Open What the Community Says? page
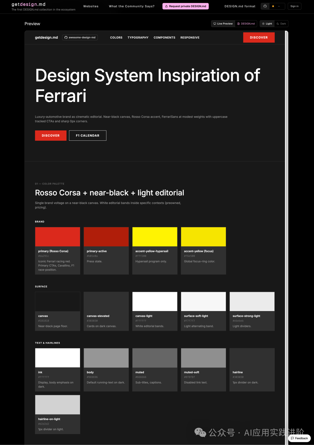The height and width of the screenshot is (445, 314). pos(132,6)
